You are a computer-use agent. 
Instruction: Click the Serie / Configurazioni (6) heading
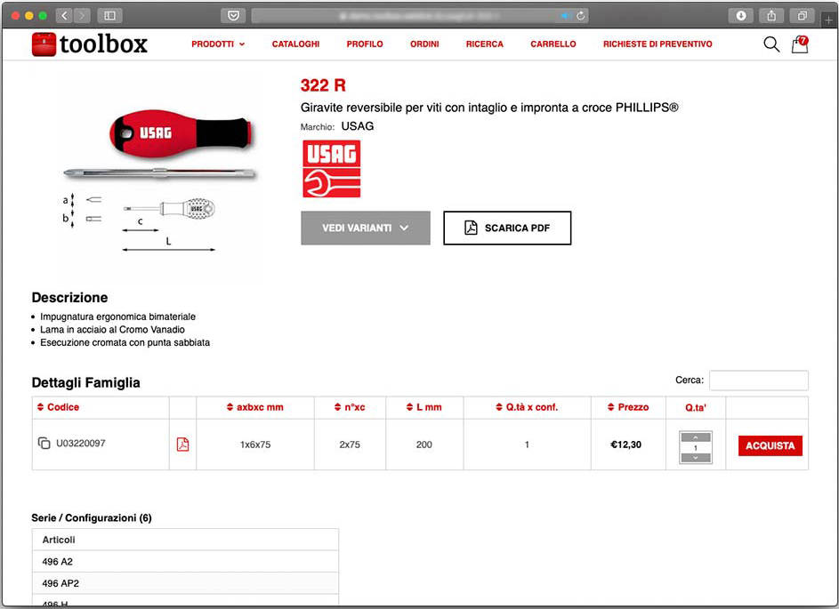[92, 517]
